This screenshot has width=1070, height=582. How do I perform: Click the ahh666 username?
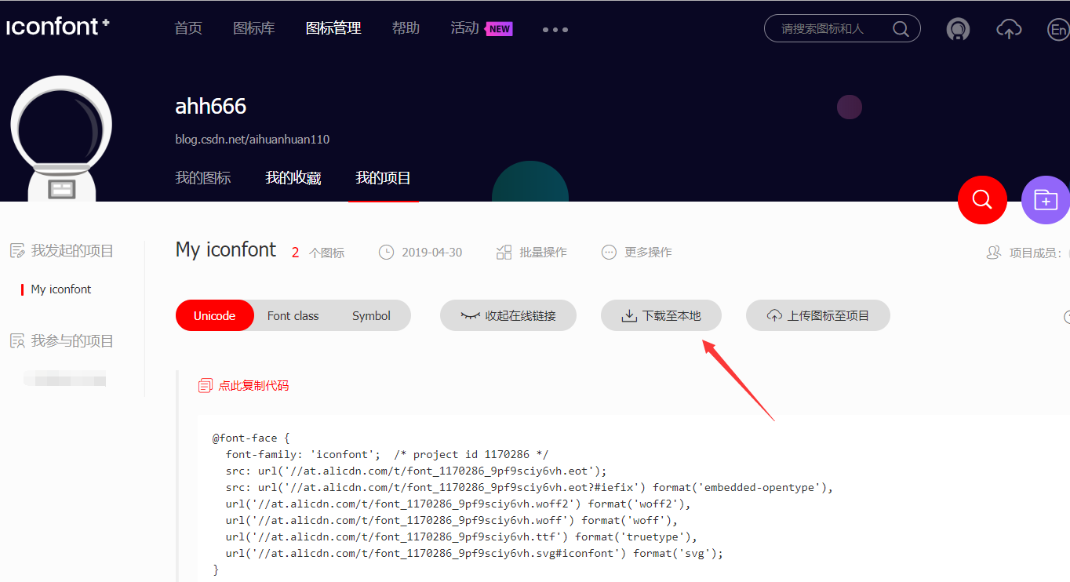pos(211,106)
